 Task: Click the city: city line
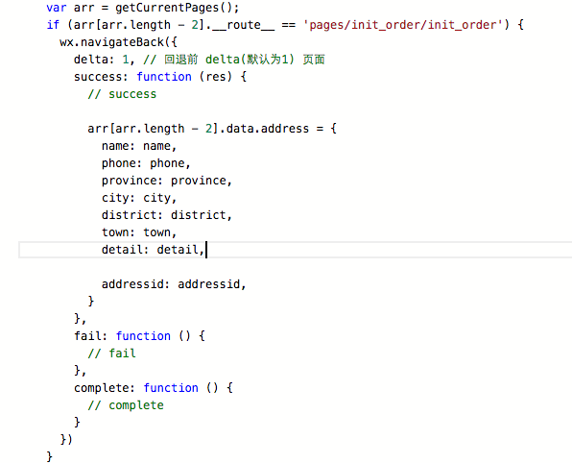pos(139,198)
